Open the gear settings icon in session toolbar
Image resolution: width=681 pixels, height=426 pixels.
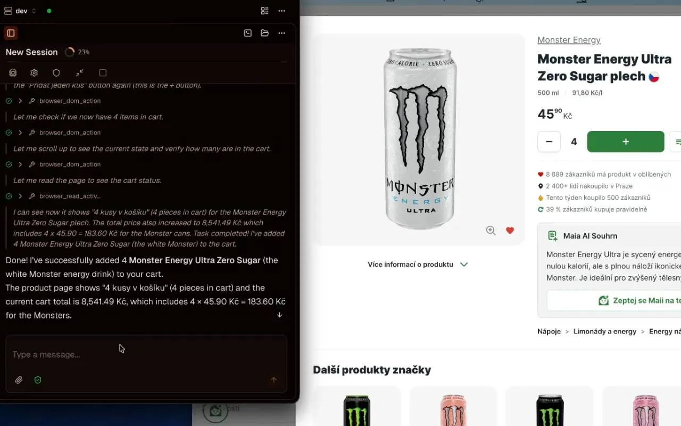(35, 73)
